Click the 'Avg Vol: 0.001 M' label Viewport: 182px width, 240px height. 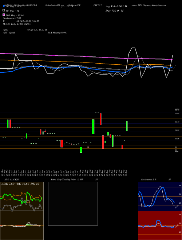[116, 7]
